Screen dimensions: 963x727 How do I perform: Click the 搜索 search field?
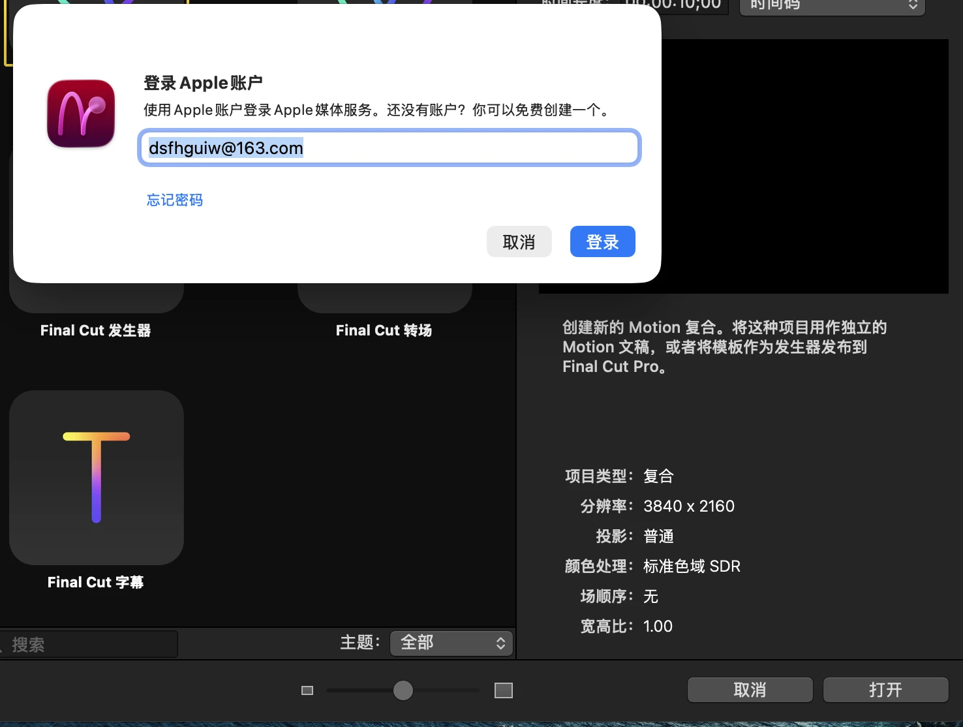(88, 644)
